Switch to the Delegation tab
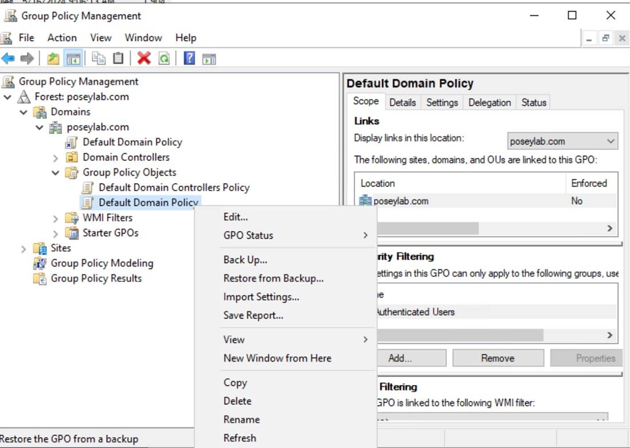 click(489, 102)
